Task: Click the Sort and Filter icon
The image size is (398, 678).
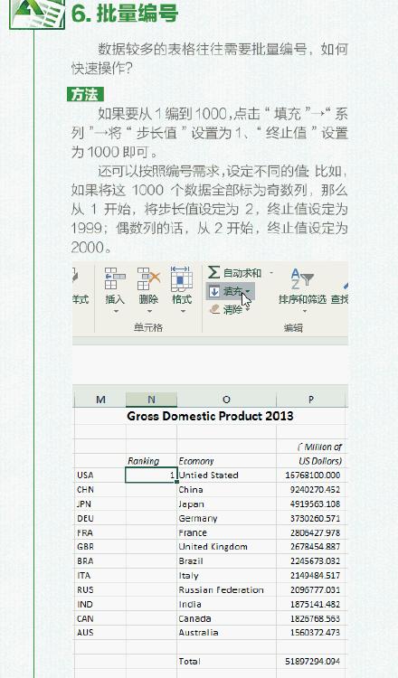Action: (302, 278)
